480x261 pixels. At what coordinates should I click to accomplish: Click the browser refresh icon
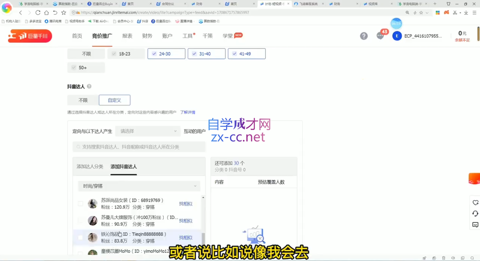tap(38, 12)
